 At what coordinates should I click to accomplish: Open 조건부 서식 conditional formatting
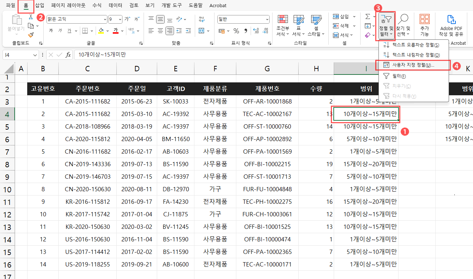click(x=283, y=25)
